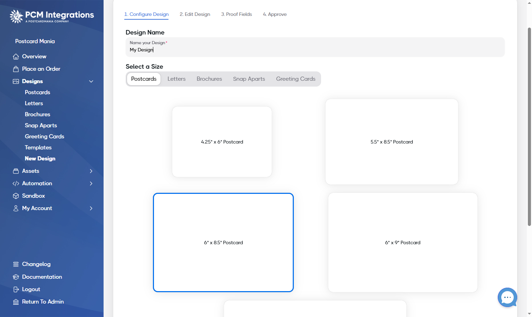
Task: Click the Automation code brackets icon
Action: (x=16, y=184)
